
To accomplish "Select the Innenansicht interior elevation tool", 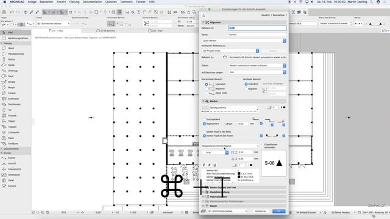I will pyautogui.click(x=15, y=169).
